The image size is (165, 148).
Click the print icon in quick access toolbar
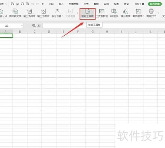click(22, 4)
